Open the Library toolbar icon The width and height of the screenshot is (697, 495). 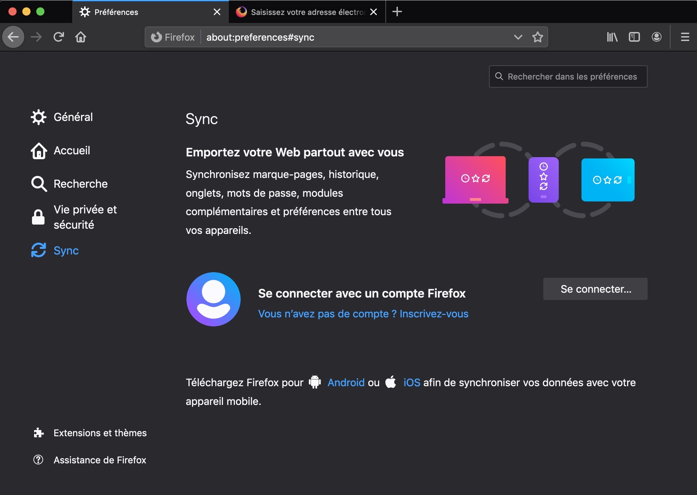pyautogui.click(x=612, y=37)
